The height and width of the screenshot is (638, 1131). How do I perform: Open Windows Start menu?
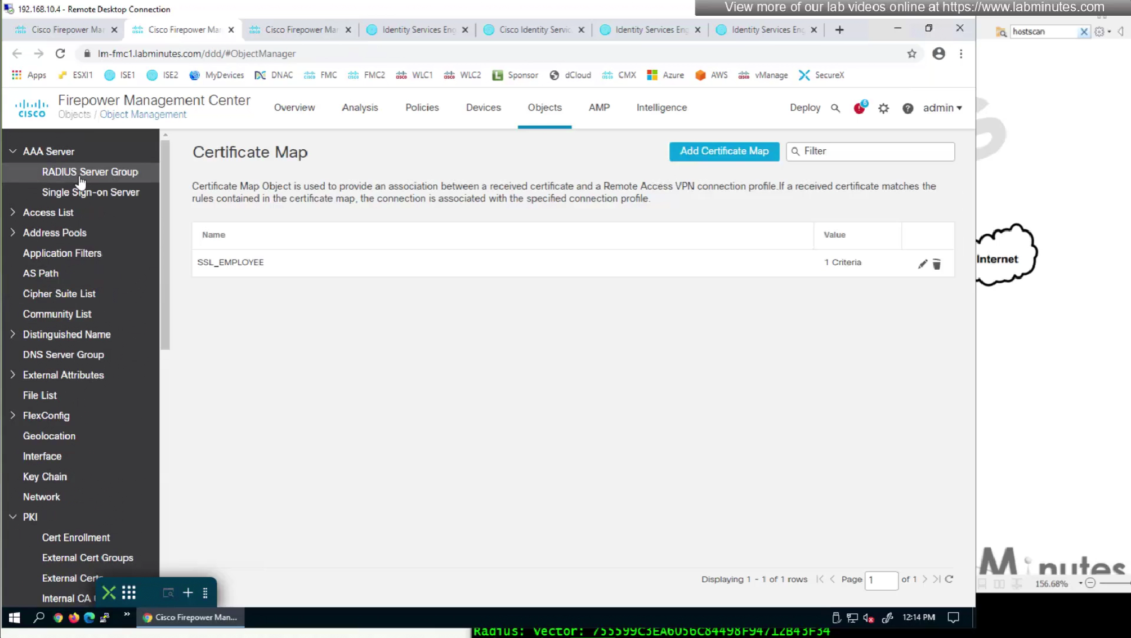tap(14, 618)
